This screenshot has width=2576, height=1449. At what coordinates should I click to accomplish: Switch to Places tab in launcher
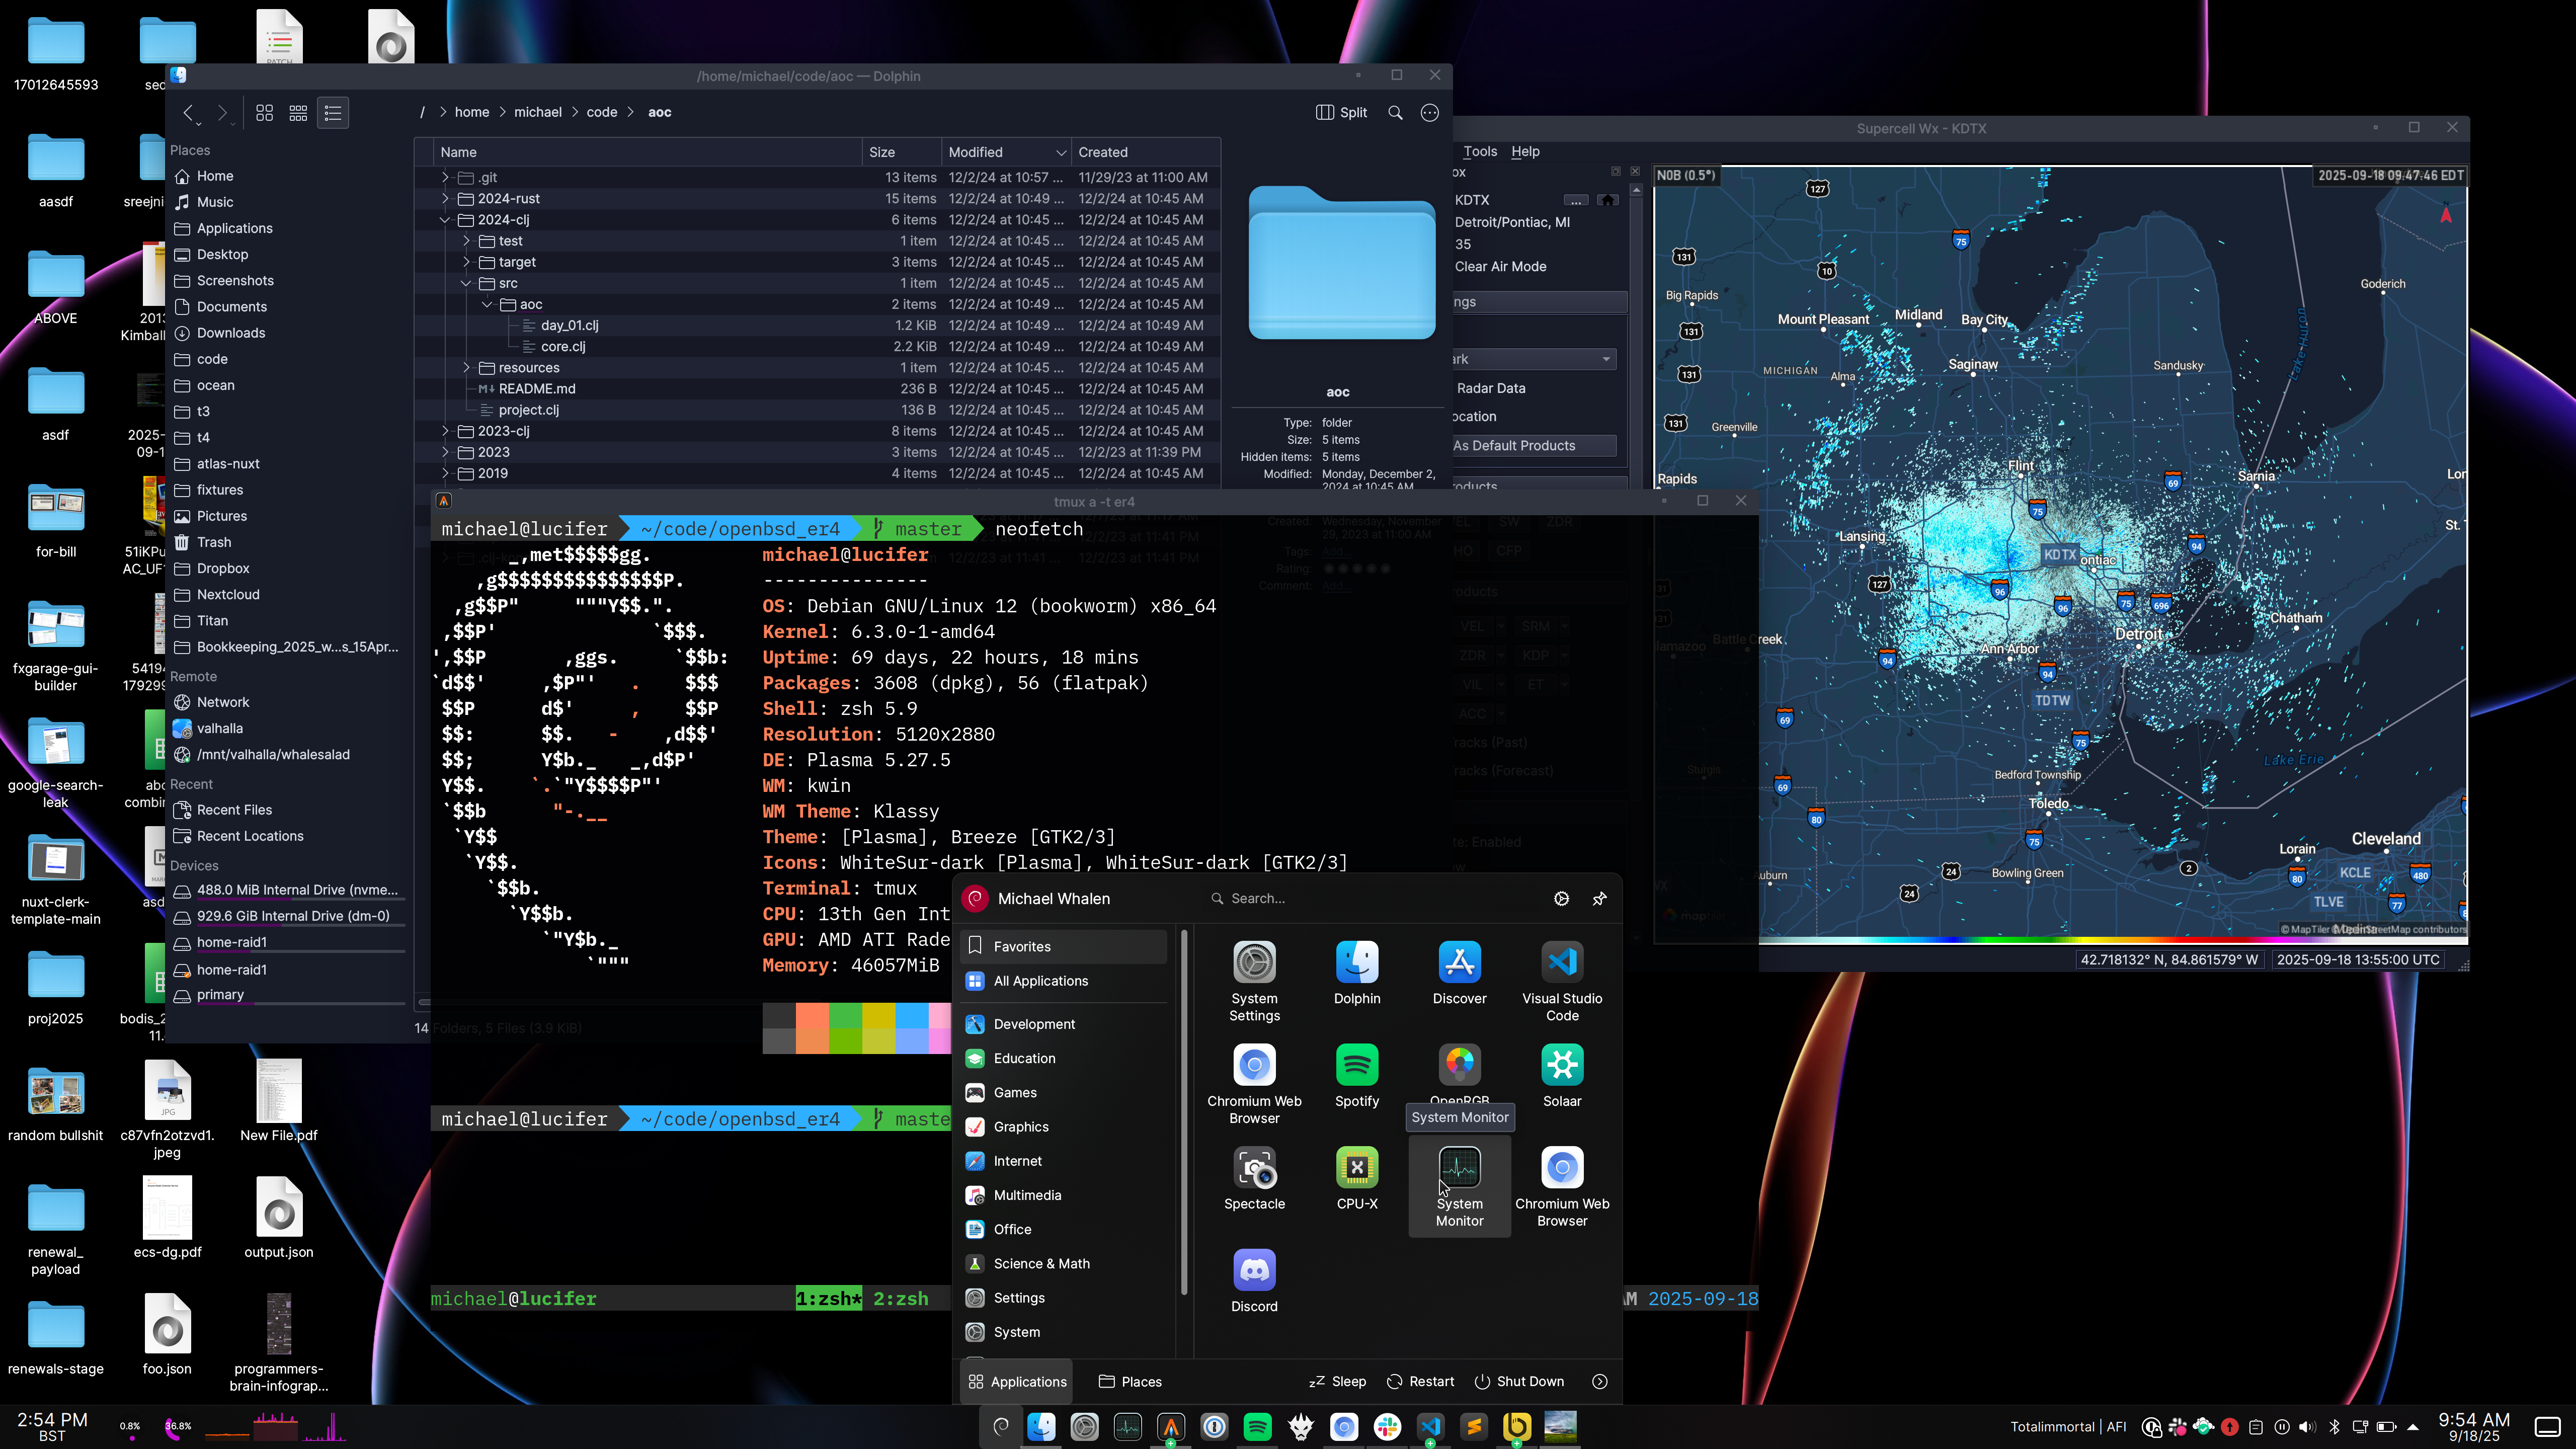pos(1130,1382)
